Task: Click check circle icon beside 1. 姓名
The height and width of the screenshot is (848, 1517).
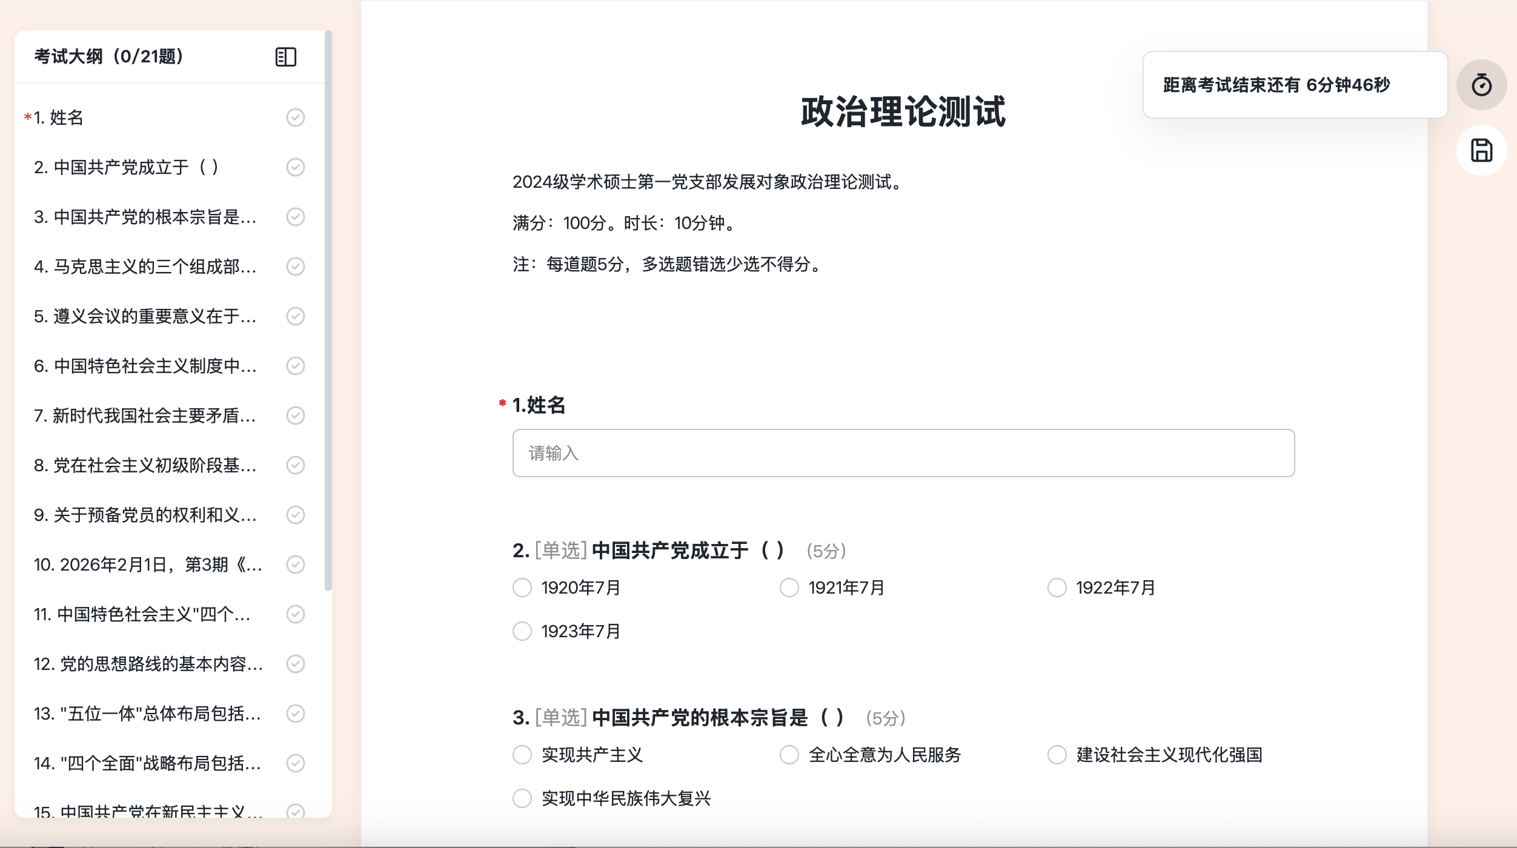Action: [x=295, y=118]
